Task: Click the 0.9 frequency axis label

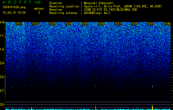Action: coord(2,63)
